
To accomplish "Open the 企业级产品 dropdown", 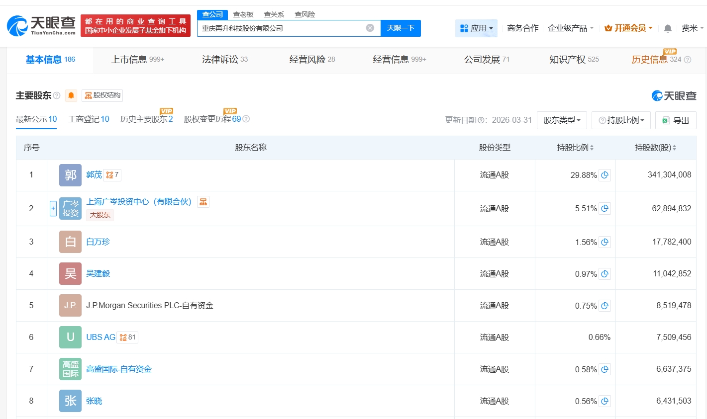I will [x=571, y=28].
